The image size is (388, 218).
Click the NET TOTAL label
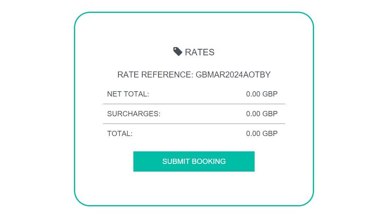point(128,94)
